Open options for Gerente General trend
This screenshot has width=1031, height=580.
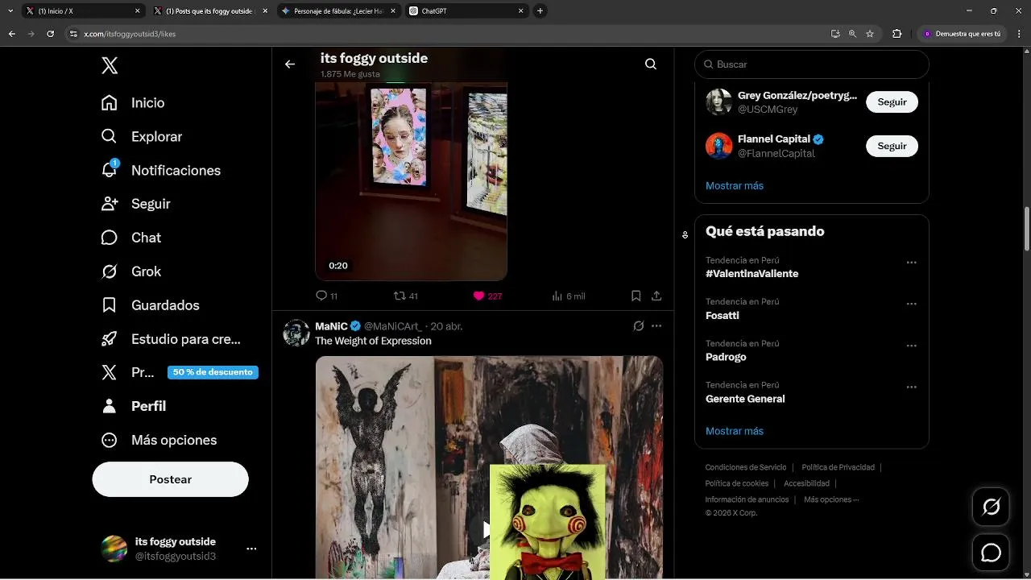[911, 387]
